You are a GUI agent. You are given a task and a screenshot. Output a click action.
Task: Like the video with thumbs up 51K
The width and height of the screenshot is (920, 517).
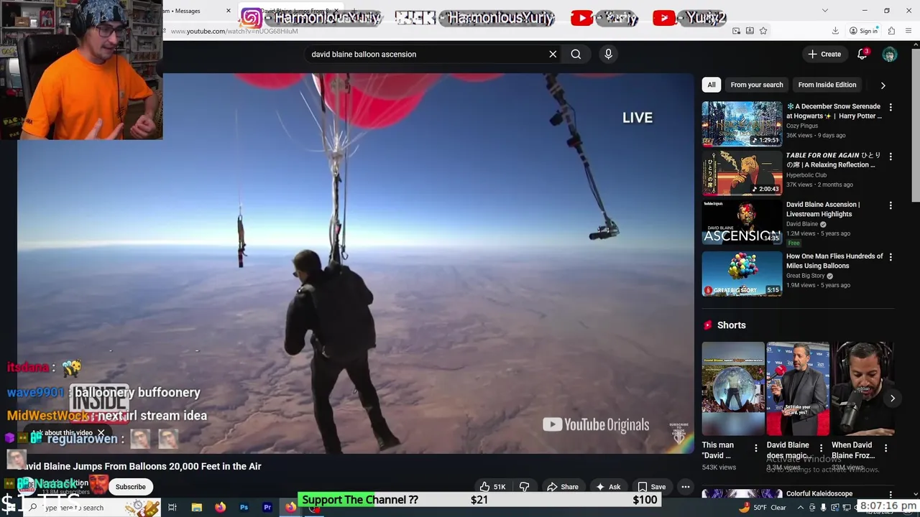492,487
